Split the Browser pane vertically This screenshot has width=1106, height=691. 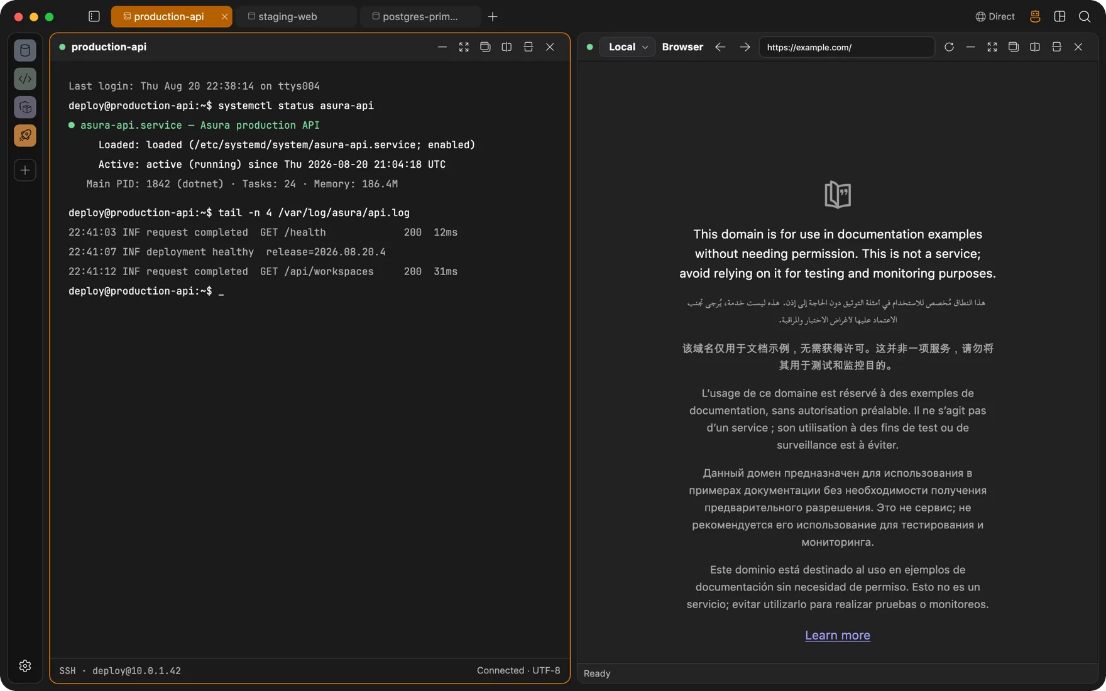point(1035,47)
